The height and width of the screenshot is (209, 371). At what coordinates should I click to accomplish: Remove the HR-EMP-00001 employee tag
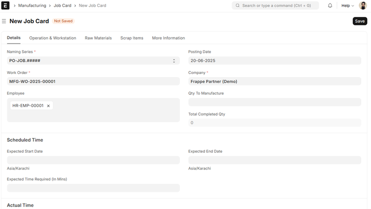pyautogui.click(x=48, y=106)
